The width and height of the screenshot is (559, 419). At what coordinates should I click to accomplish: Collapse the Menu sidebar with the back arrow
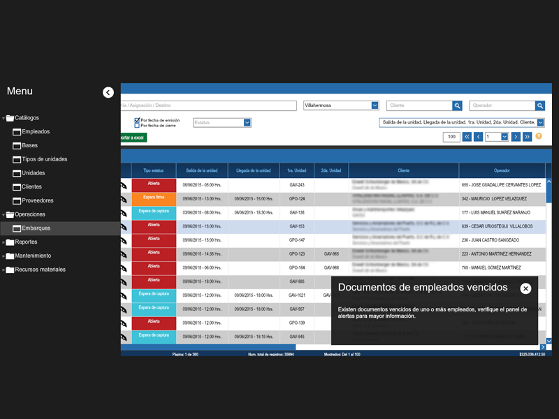[108, 92]
